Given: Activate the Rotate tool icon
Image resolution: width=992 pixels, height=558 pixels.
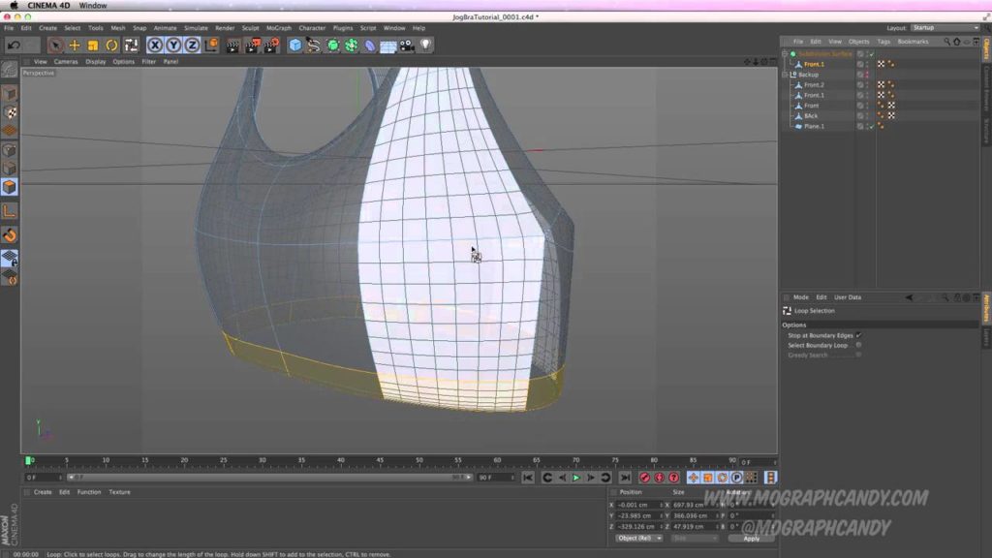Looking at the screenshot, I should coord(111,43).
